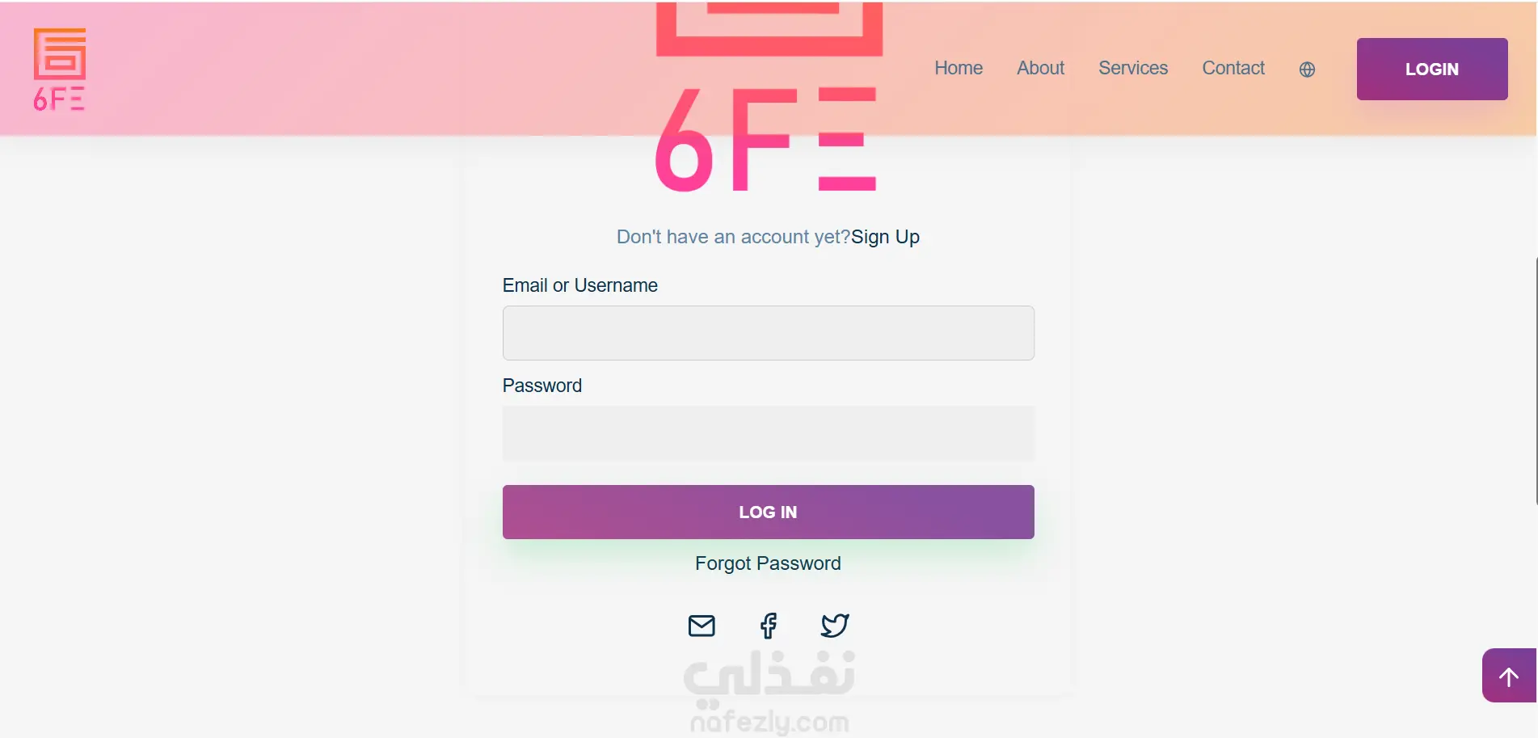Viewport: 1538px width, 738px height.
Task: Click the page's vertical scrollbar
Action: pyautogui.click(x=1536, y=380)
